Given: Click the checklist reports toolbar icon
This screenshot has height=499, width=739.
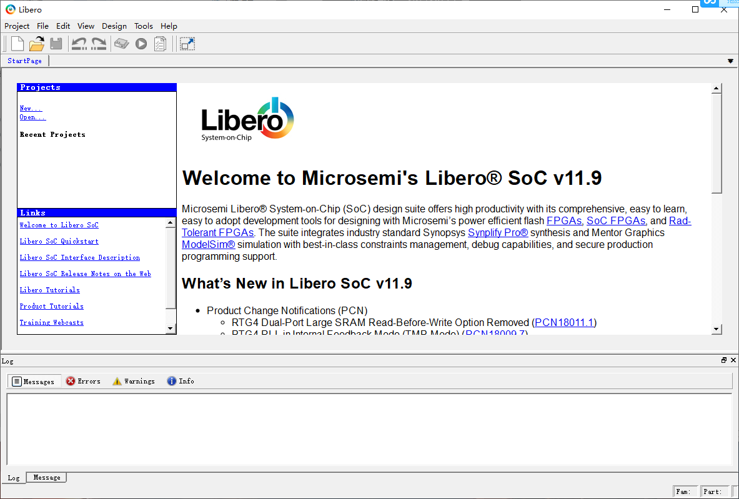Looking at the screenshot, I should click(x=161, y=44).
